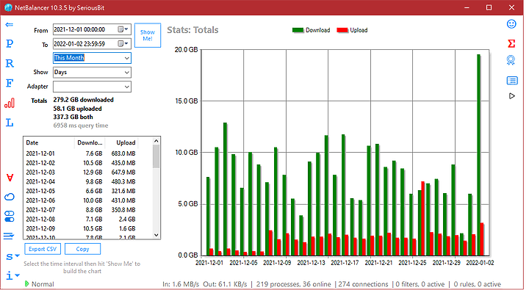Sort by the Upload column header
Screen dimensions: 529x290
click(121, 142)
